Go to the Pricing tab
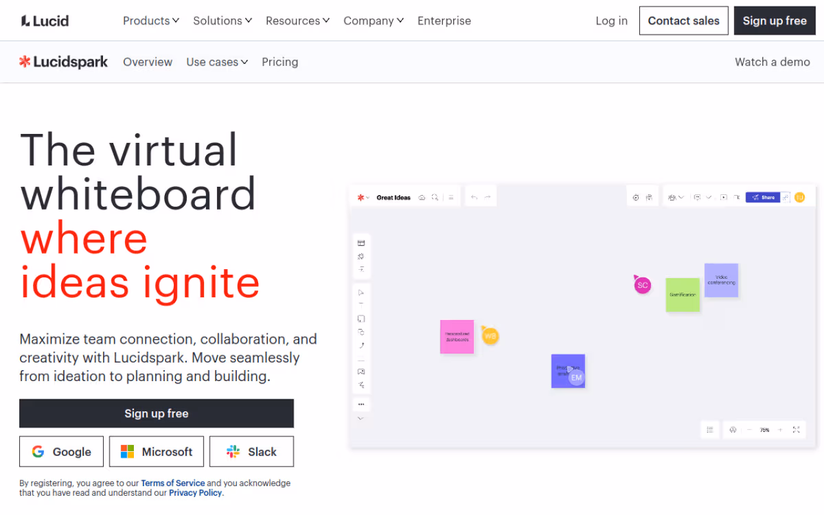 tap(279, 62)
